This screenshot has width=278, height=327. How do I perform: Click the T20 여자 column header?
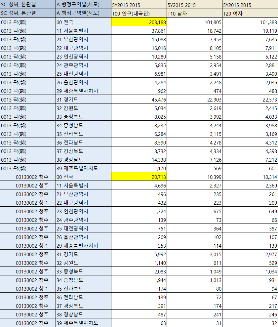250,14
